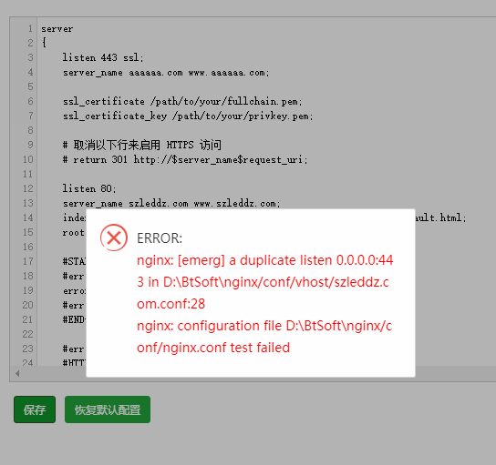Click the ssl_certificate fullchain.pem line
The width and height of the screenshot is (496, 465).
tap(182, 101)
